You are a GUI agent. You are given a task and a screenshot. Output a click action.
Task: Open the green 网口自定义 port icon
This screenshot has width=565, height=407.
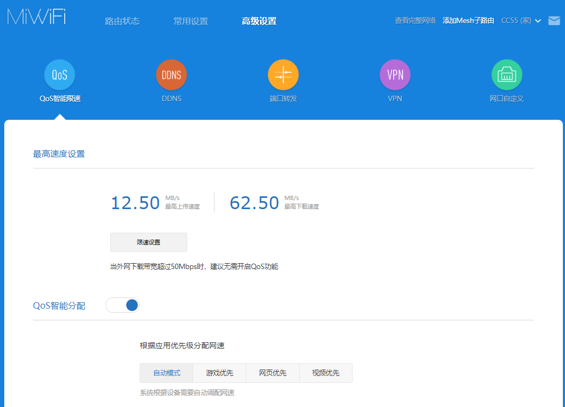(507, 75)
